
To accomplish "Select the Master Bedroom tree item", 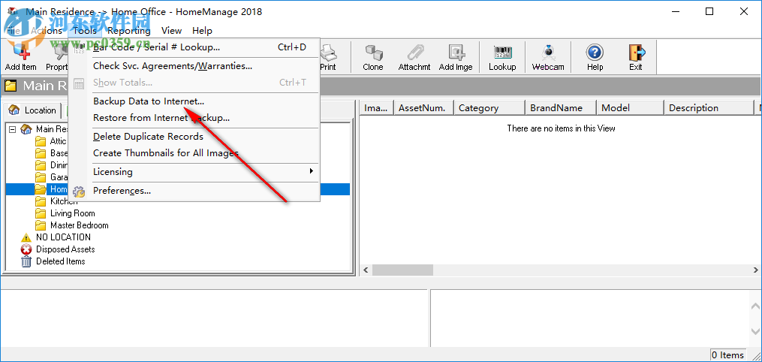I will point(80,225).
